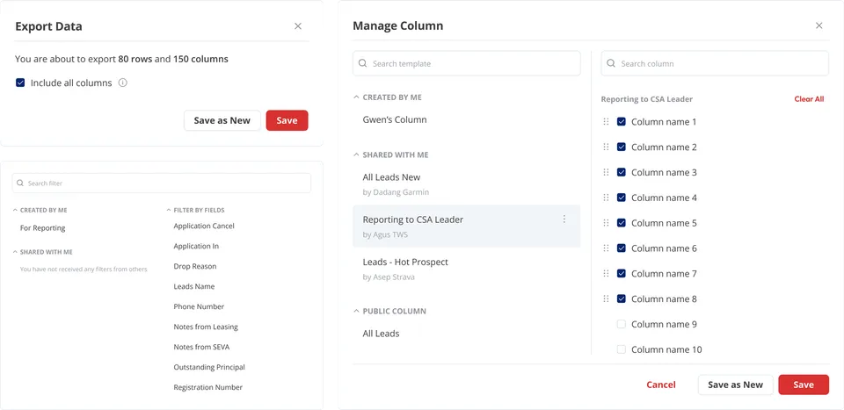Click Clear All link
Viewport: 844px width, 410px height.
click(809, 99)
